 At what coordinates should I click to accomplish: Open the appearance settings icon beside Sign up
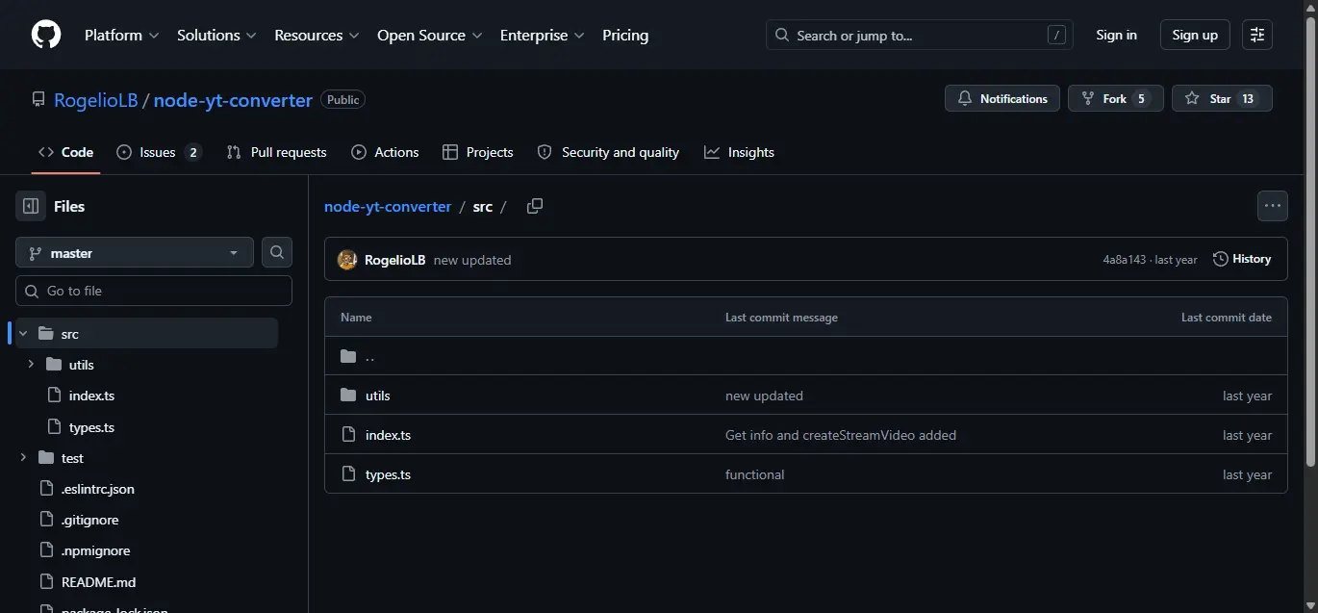click(x=1257, y=35)
